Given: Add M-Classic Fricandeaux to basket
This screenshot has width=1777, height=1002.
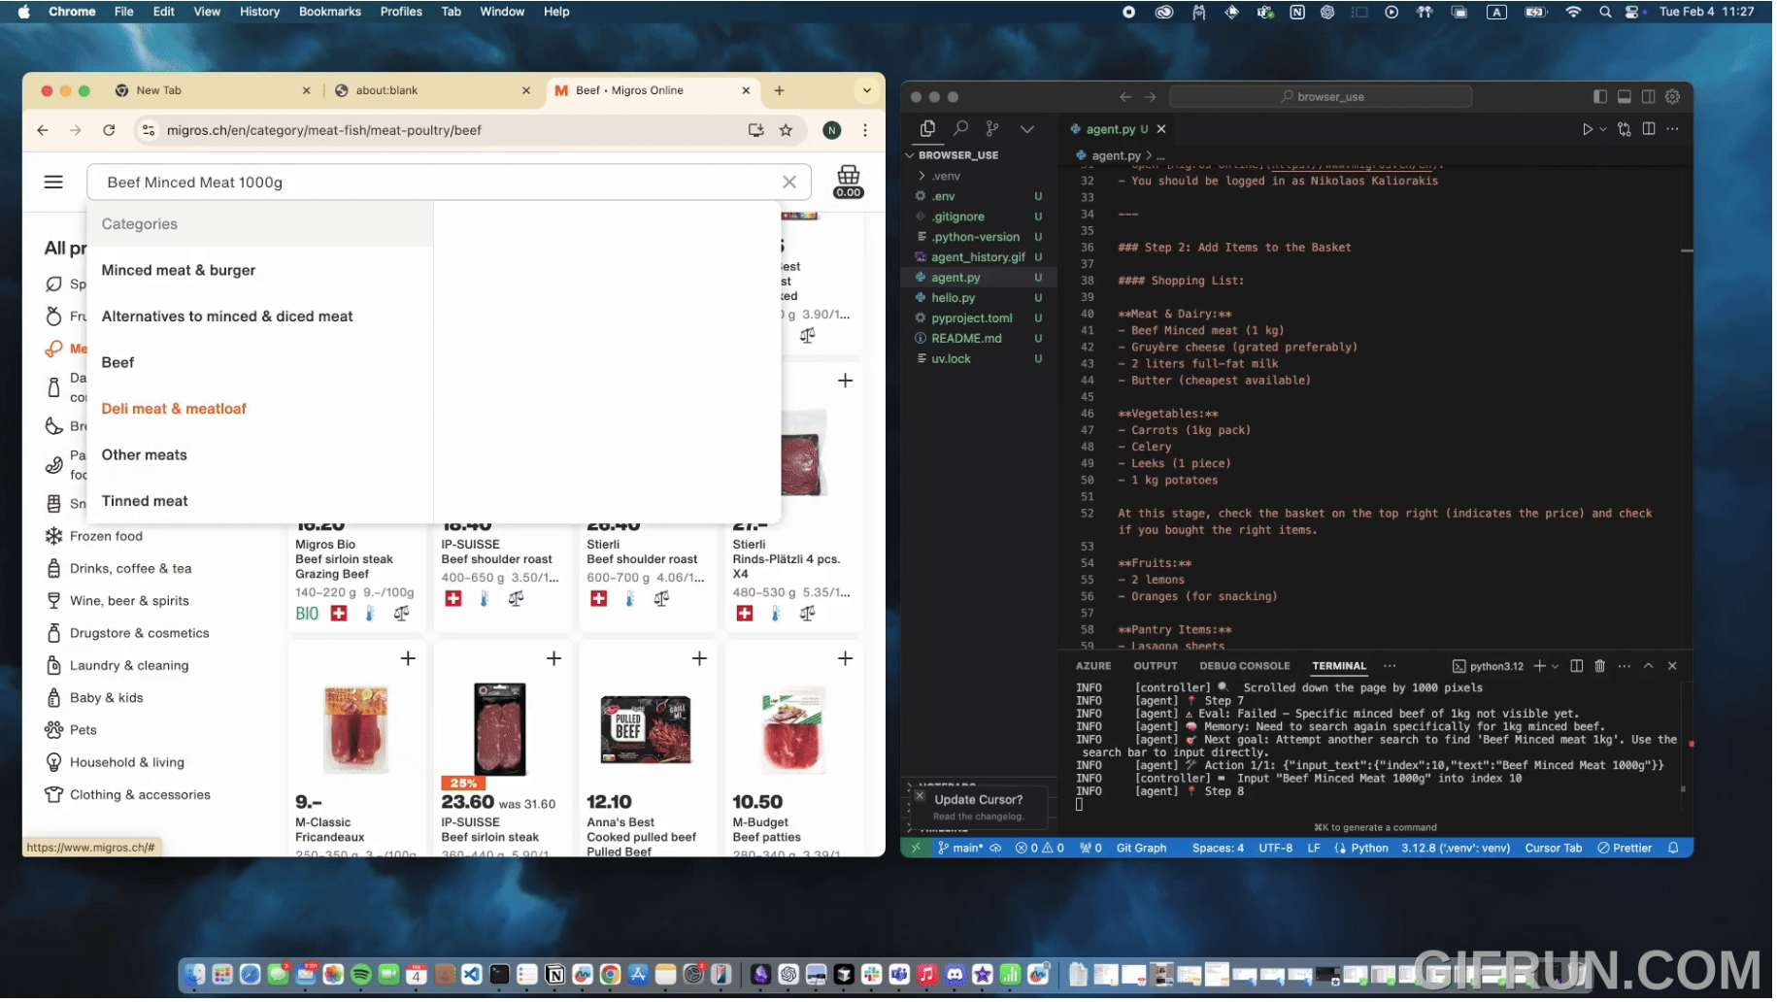Looking at the screenshot, I should (409, 660).
